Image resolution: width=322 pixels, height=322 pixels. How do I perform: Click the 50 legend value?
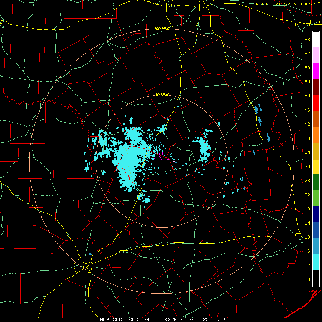click(307, 96)
